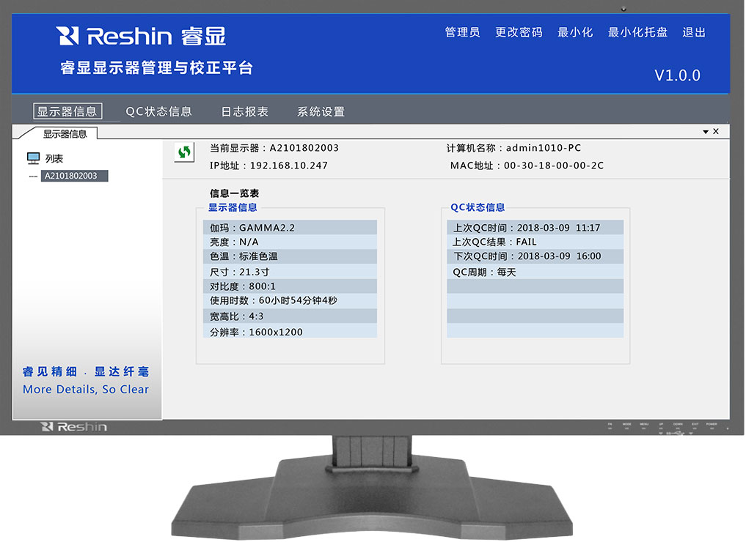Click the 当前显示器：A2101802003 text
Viewport: 746px width, 542px height.
point(274,148)
